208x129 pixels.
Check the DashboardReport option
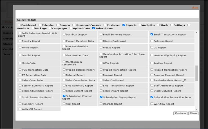64,34
